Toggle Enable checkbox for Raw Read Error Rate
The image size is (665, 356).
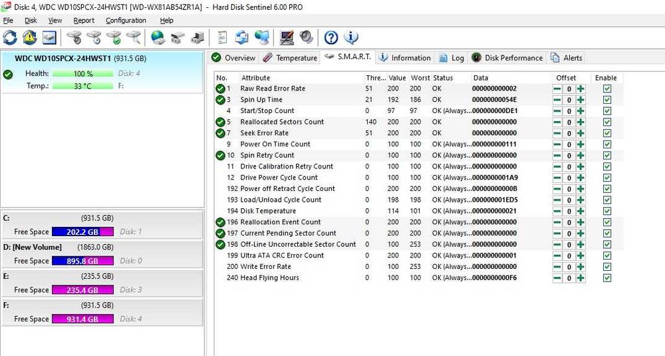tap(607, 89)
